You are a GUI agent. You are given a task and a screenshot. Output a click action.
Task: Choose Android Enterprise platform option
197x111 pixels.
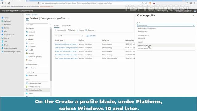point(166,35)
